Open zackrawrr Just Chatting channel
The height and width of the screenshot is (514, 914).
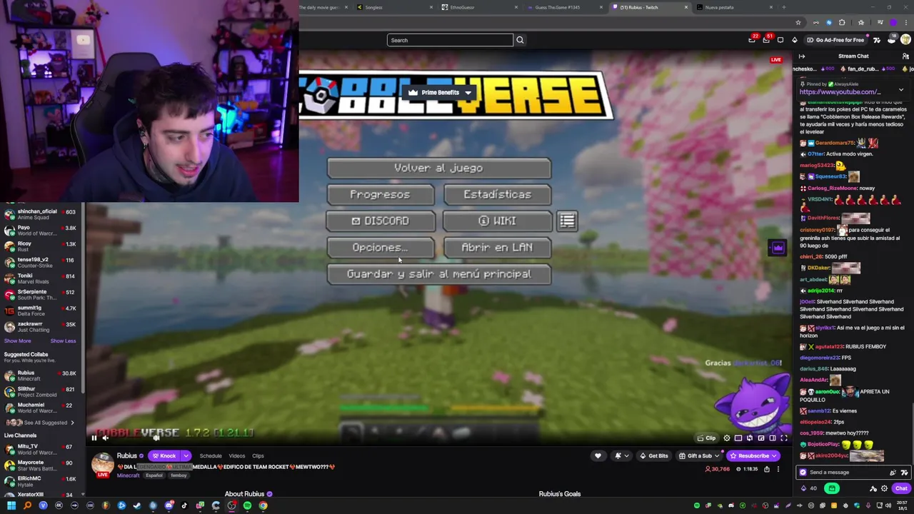tap(41, 326)
